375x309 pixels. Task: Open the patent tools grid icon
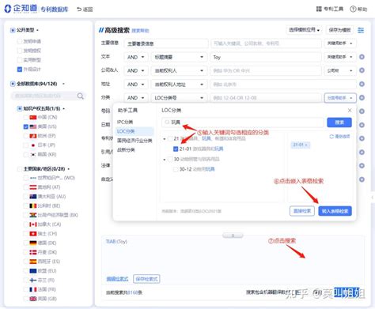point(319,9)
